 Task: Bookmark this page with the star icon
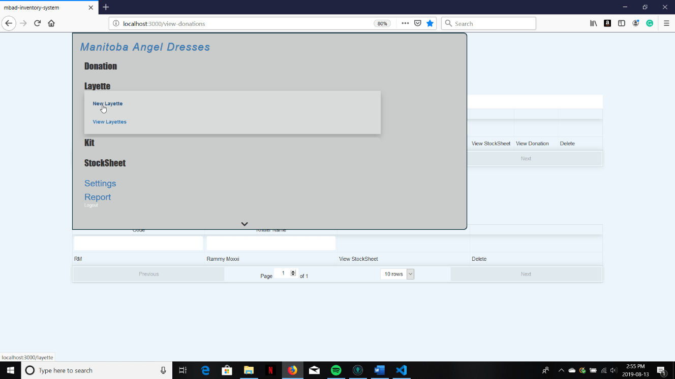tap(430, 23)
